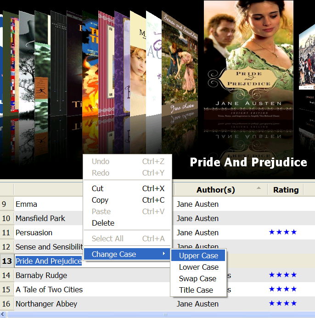Click Delete in context menu
The image size is (315, 318).
coord(127,223)
